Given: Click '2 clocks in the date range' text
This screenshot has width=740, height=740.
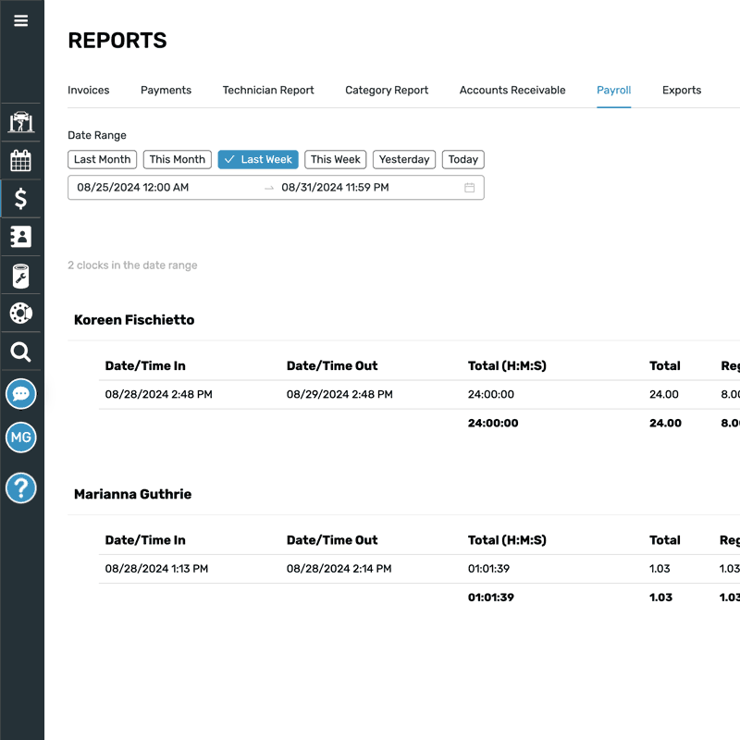Looking at the screenshot, I should click(x=132, y=265).
